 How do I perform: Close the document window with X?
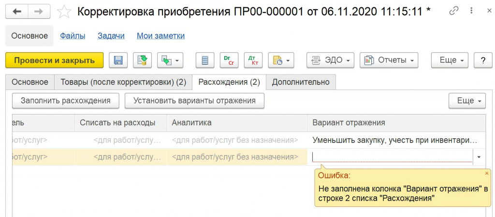(x=489, y=11)
